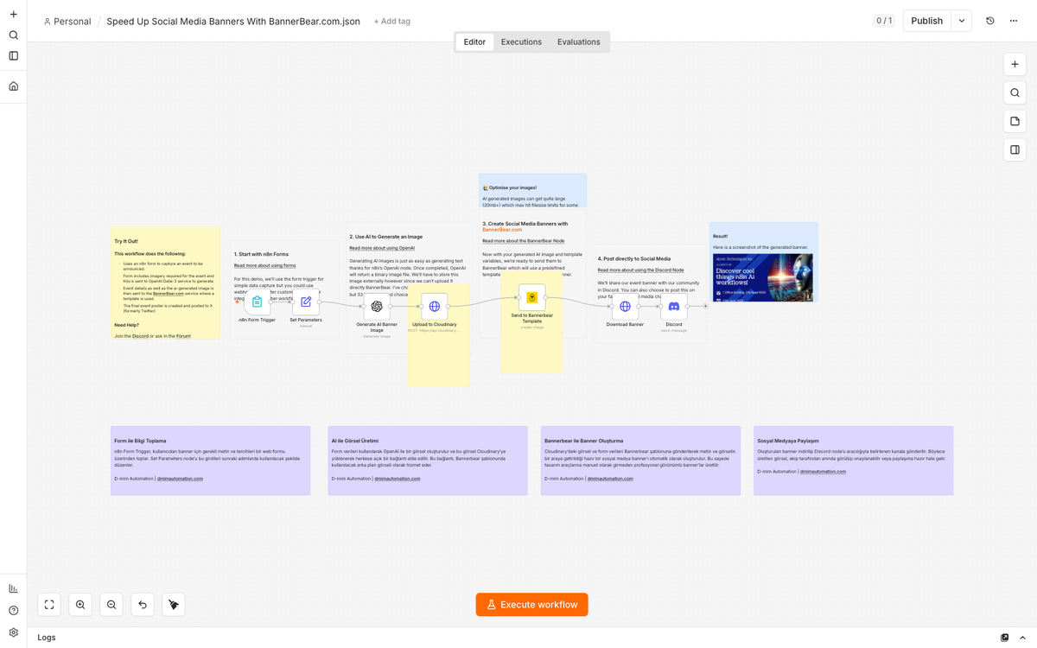Viewport: 1037px width, 648px height.
Task: Click 'Sosyal Medyaya Paylaşım' note heading
Action: click(x=788, y=441)
